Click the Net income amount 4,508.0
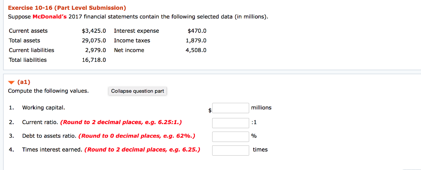This screenshot has height=170, width=421. coord(196,50)
